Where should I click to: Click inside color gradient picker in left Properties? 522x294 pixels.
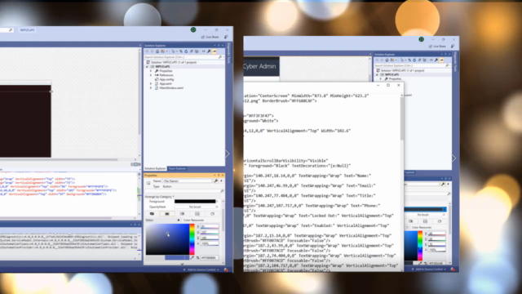(167, 239)
